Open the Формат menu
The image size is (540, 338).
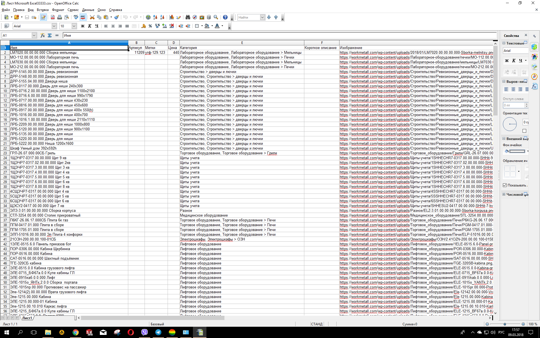(x=58, y=10)
